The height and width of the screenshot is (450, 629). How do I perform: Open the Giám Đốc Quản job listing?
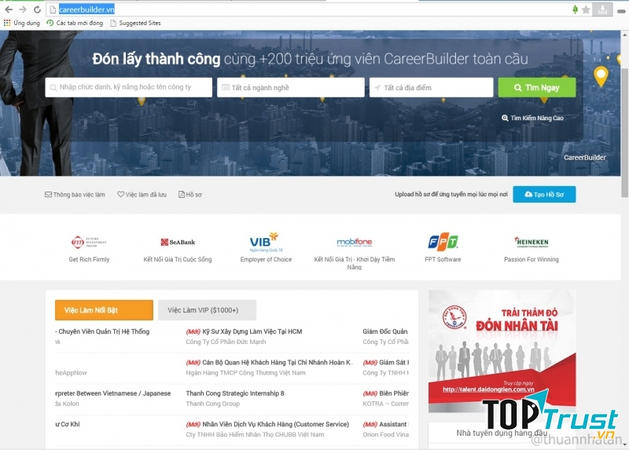point(385,331)
